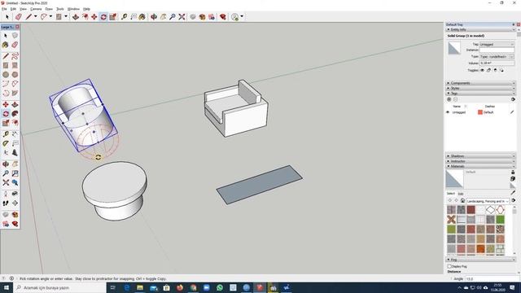Switch to the Select tab in Materials
Viewport: 521px width, 293px height.
[x=450, y=194]
